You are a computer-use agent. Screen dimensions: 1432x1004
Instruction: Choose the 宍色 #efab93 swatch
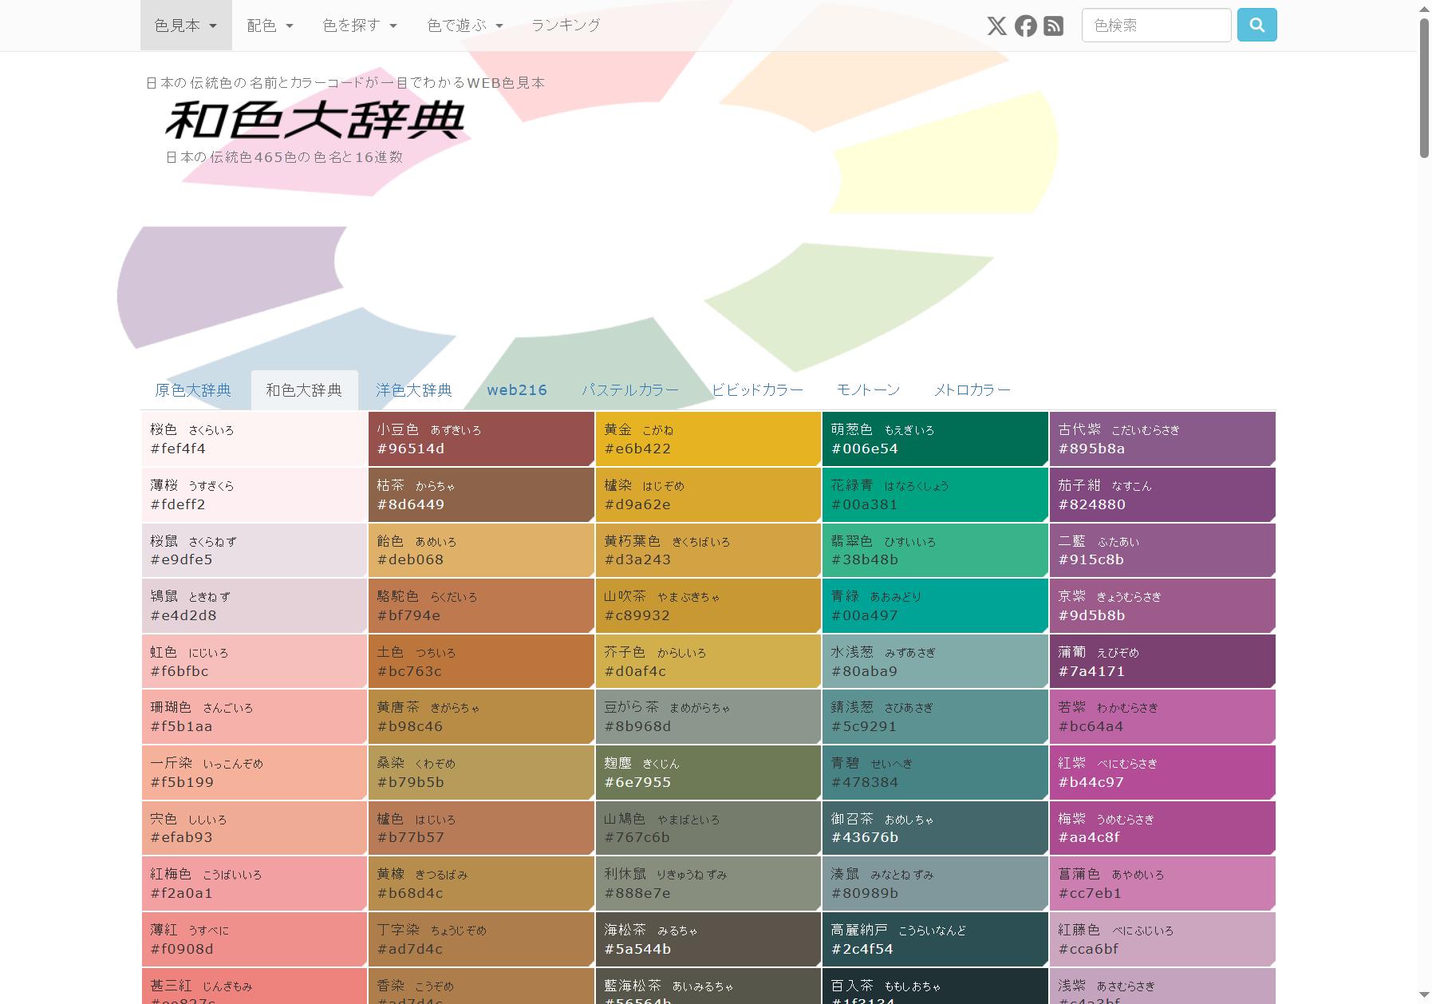[x=254, y=828]
